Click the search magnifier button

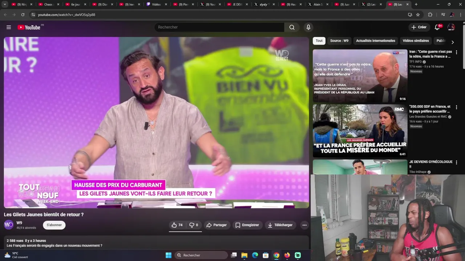[292, 27]
